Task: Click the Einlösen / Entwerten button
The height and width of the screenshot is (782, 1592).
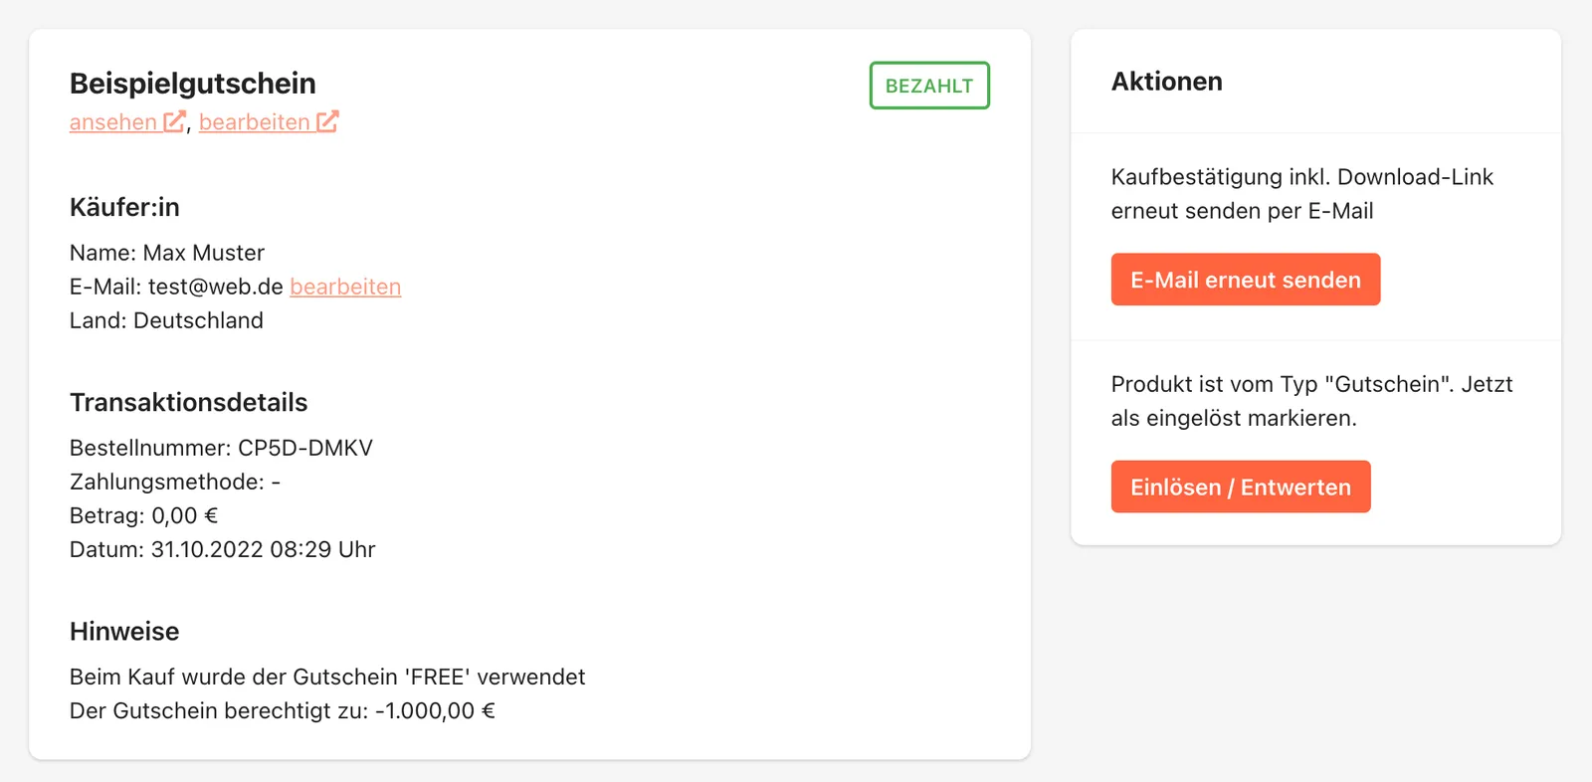Action: [1241, 487]
